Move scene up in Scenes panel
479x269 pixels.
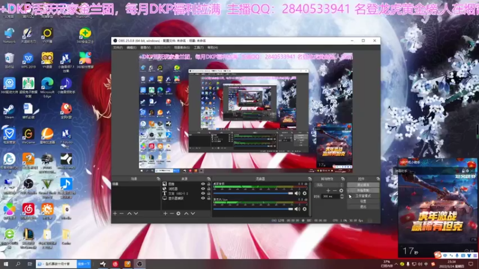pos(129,213)
